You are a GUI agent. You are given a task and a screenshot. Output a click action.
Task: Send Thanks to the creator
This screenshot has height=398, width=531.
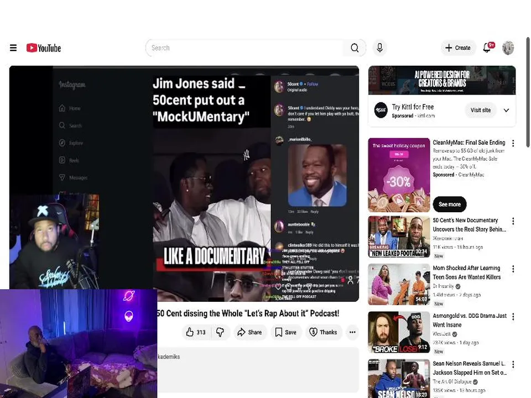(x=324, y=332)
